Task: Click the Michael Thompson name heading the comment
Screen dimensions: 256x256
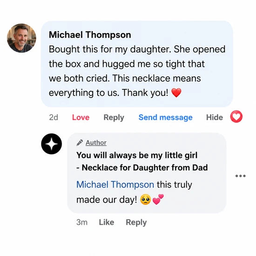Action: pos(90,35)
